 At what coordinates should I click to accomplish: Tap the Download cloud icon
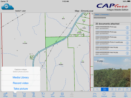tap(104, 94)
